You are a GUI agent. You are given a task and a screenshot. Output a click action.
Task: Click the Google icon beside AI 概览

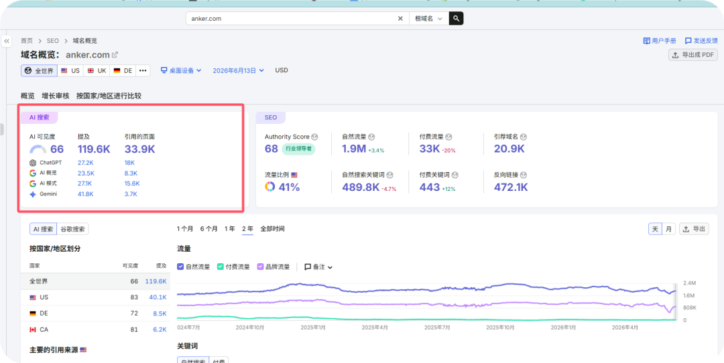click(32, 173)
